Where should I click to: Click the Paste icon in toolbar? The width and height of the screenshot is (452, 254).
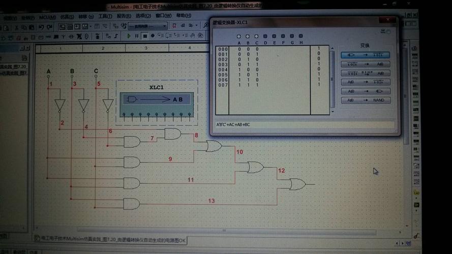[32, 27]
